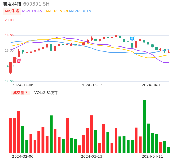Click the price chart's 2024-04-11 date label
Viewport: 181px width, 160px height.
click(x=153, y=85)
